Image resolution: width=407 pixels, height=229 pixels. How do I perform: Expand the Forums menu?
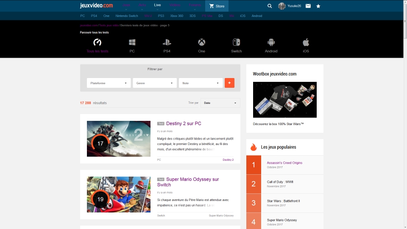(195, 5)
